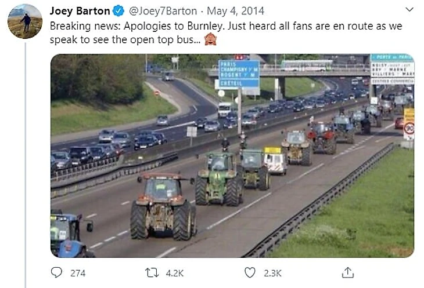
Task: Like the tweet with the heart icon
Action: [250, 272]
